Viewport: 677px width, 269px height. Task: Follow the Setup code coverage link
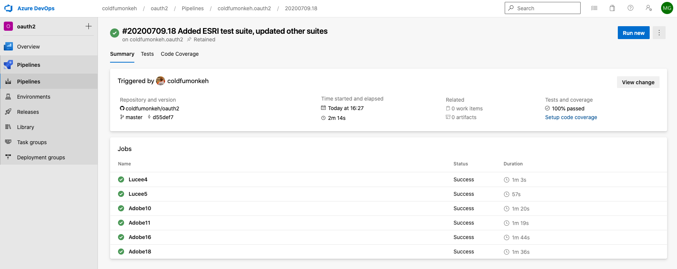pos(571,117)
